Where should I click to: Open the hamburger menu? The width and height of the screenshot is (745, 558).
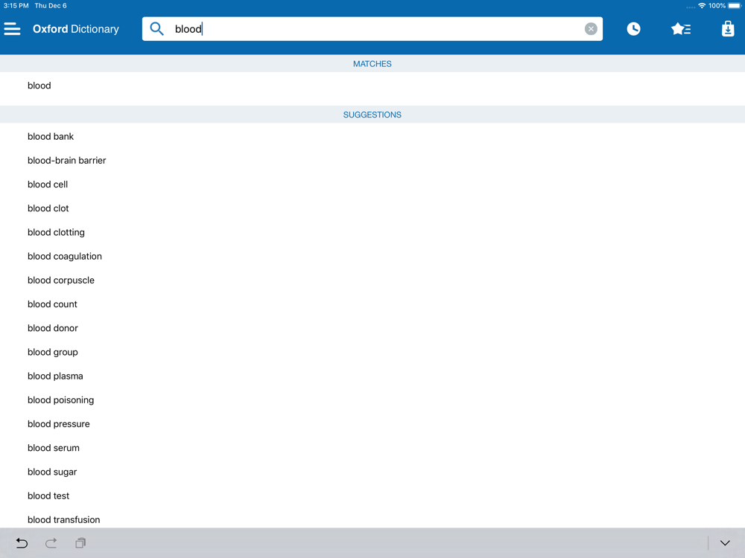[x=13, y=29]
